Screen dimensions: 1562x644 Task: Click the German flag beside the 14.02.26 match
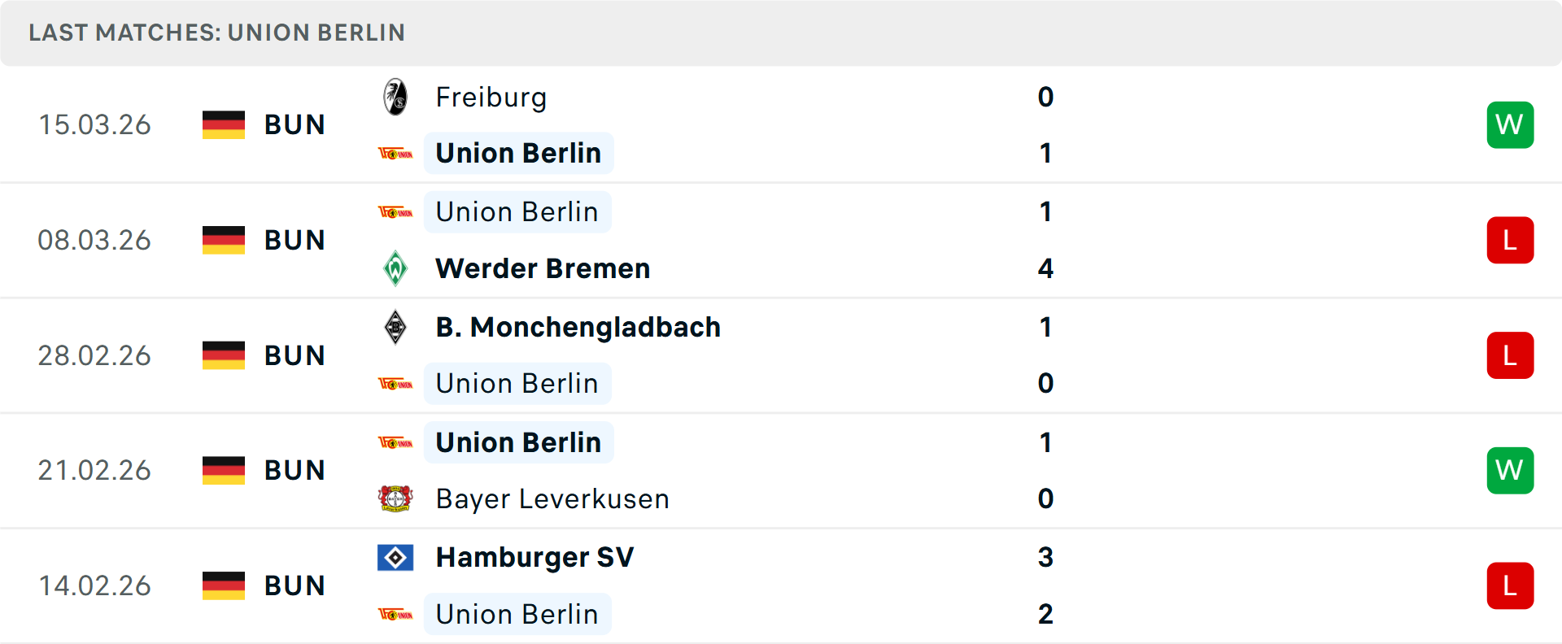click(223, 585)
